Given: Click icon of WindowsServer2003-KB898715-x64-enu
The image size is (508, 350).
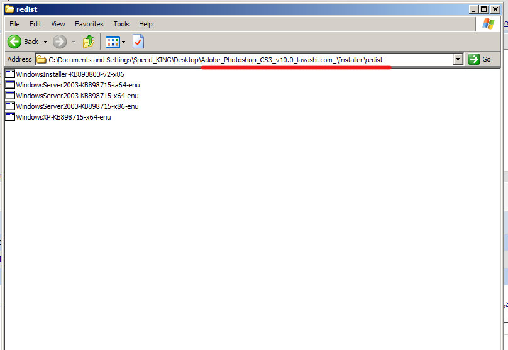Looking at the screenshot, I should coord(10,95).
